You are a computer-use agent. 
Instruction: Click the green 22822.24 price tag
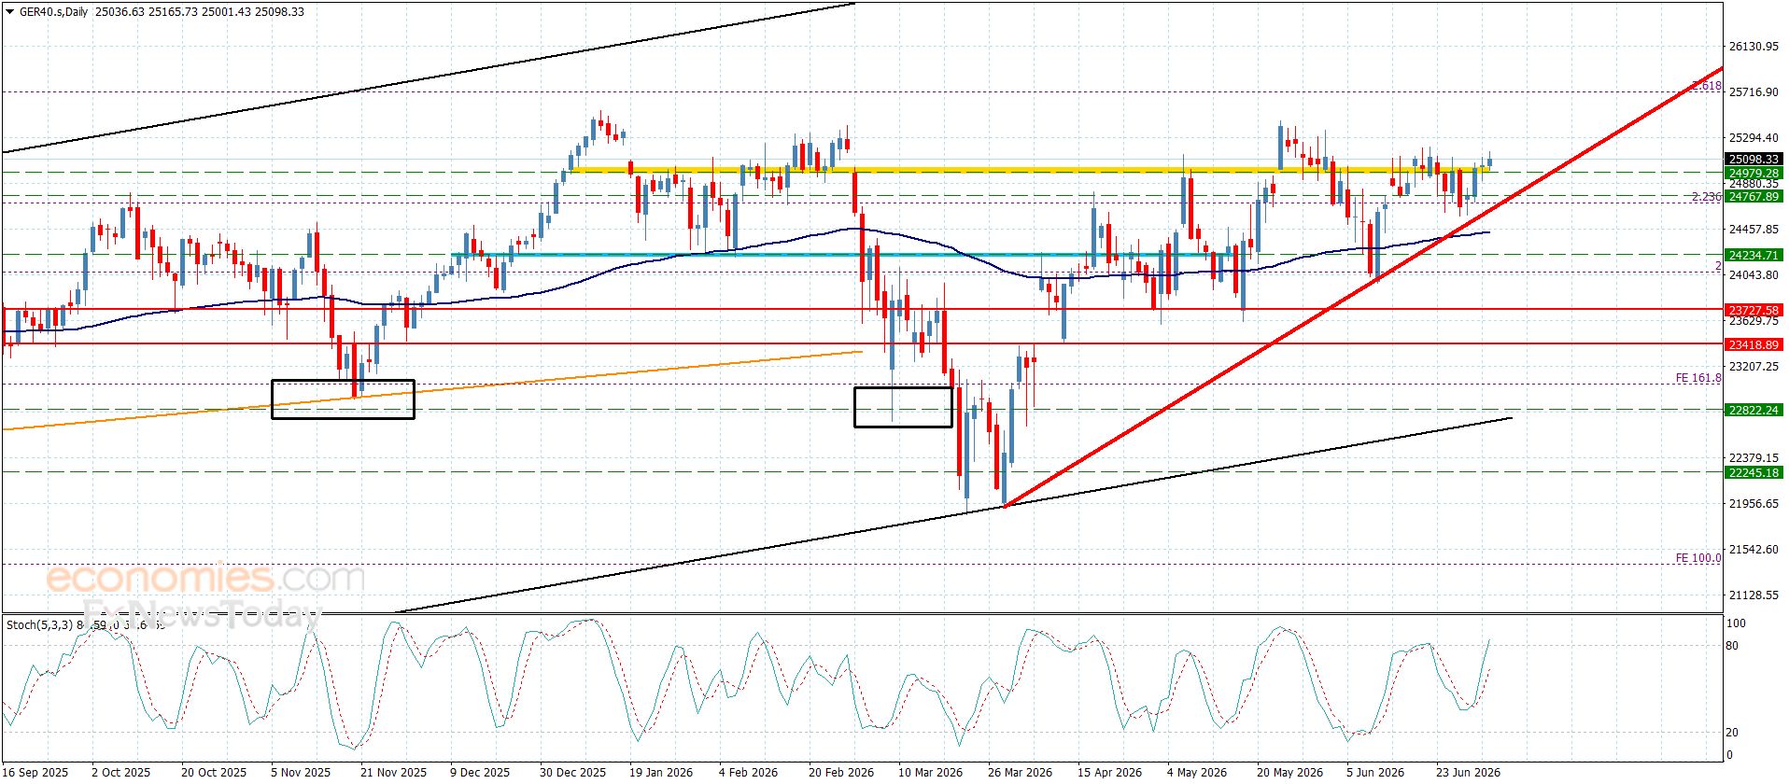click(1754, 410)
